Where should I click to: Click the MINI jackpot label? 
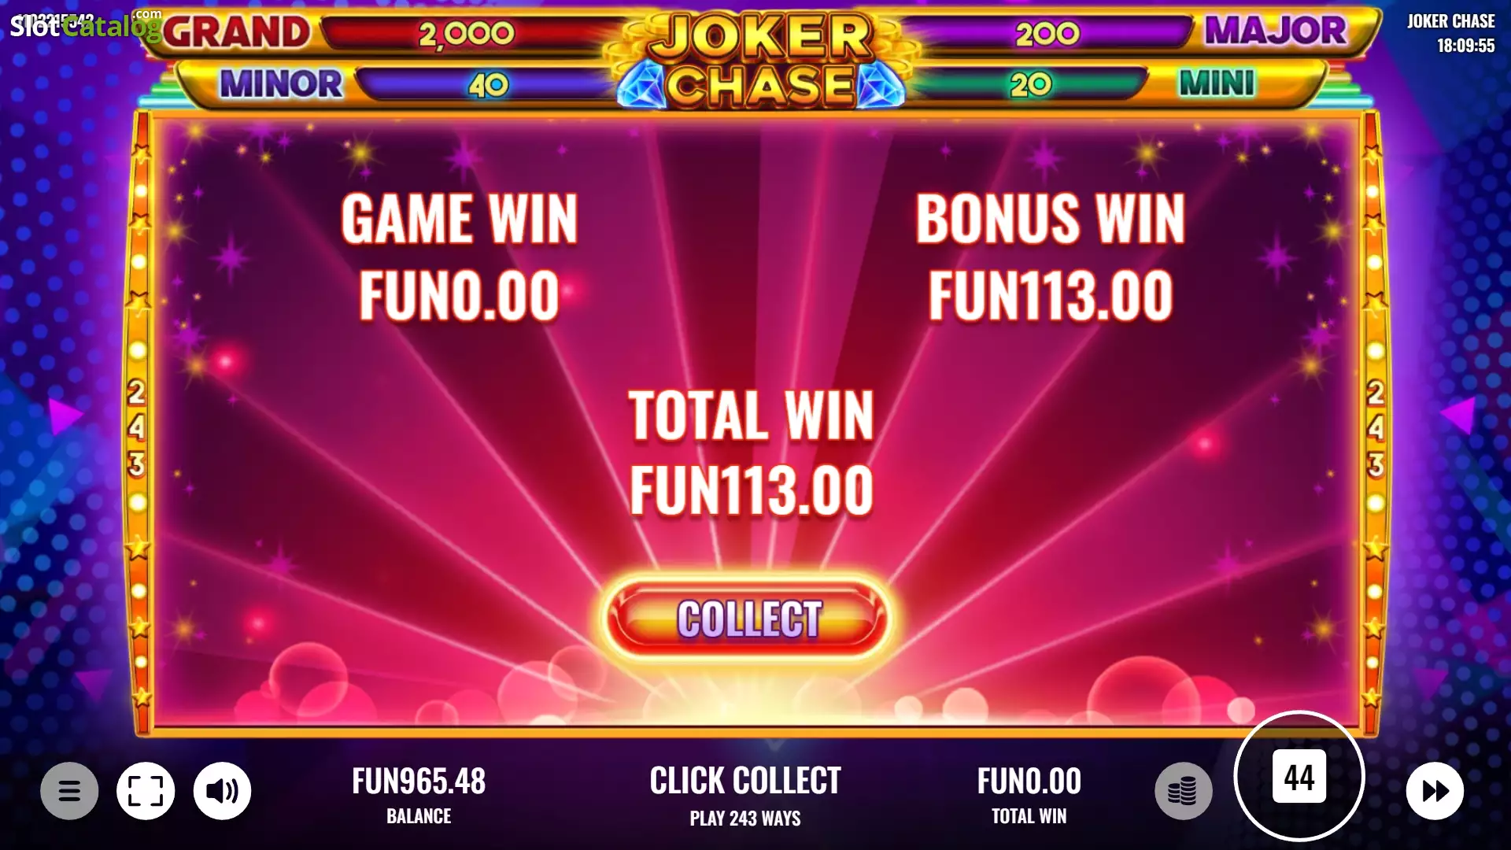1217,83
